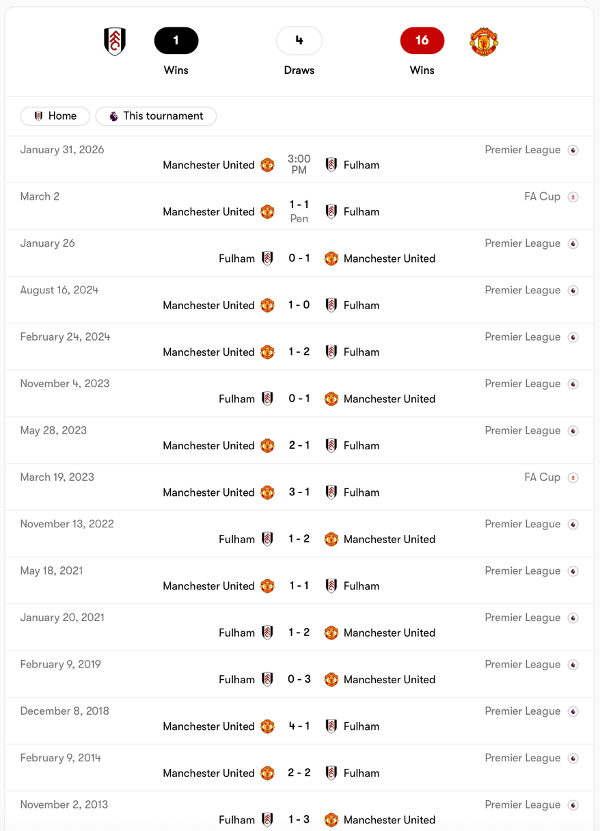Click Fulham crest in January 26 match

(x=268, y=259)
